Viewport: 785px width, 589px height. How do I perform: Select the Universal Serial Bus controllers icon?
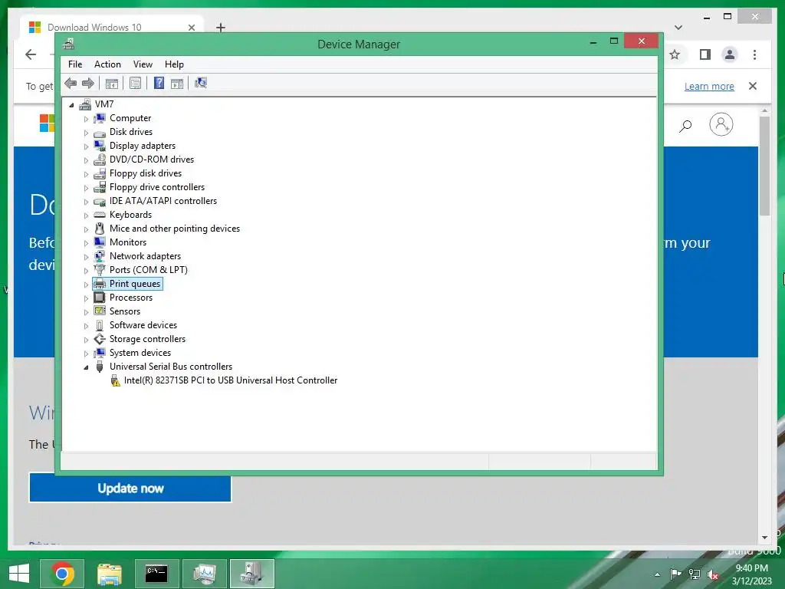(x=100, y=367)
